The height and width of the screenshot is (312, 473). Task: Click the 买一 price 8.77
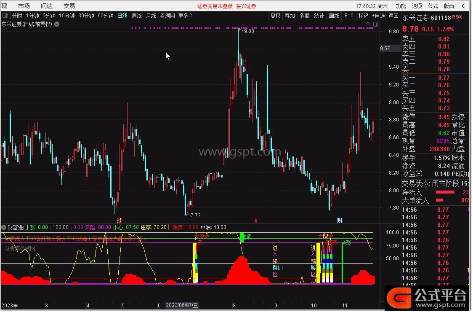pyautogui.click(x=444, y=78)
